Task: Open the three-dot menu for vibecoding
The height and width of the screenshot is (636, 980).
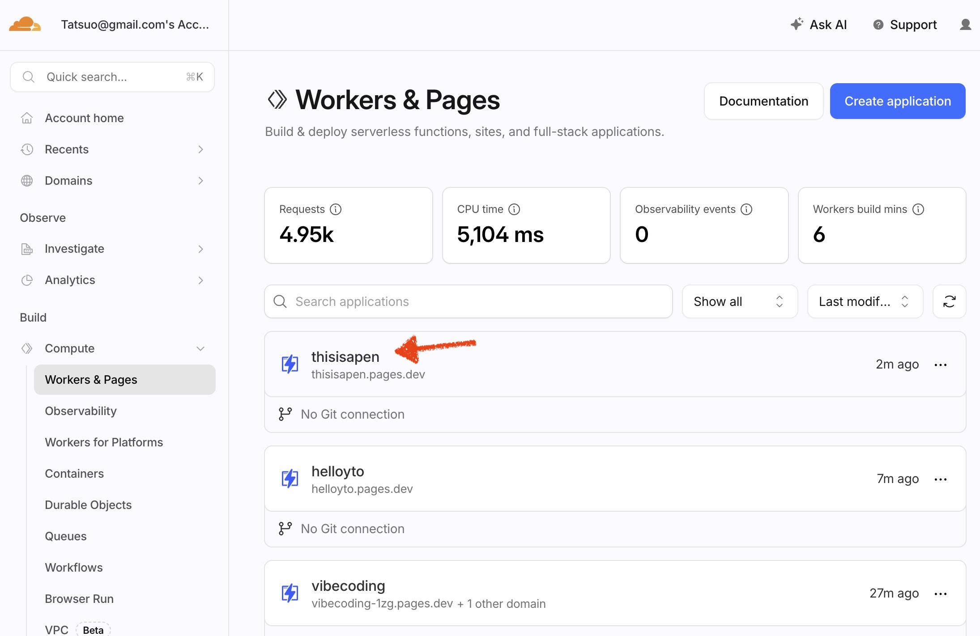Action: tap(941, 594)
